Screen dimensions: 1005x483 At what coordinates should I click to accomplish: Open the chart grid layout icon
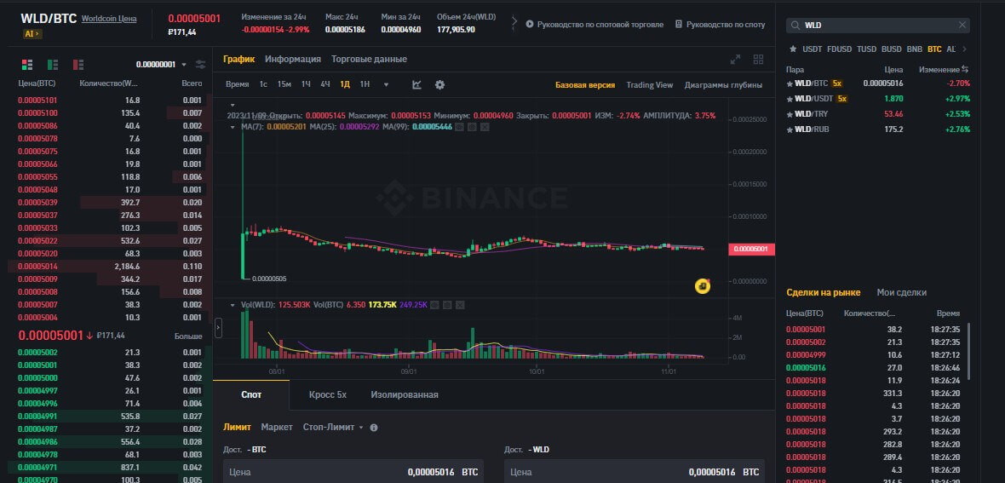(758, 60)
